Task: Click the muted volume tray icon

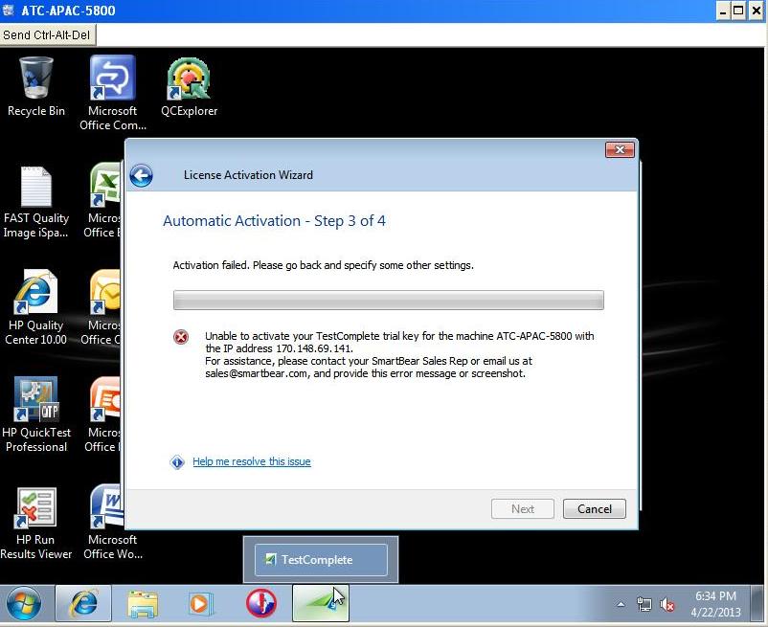Action: pyautogui.click(x=667, y=605)
